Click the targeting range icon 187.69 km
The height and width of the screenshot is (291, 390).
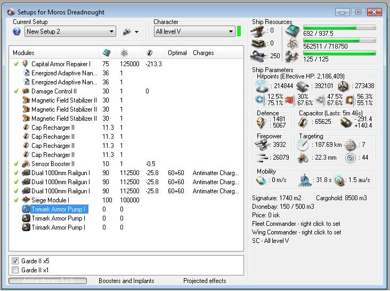click(303, 145)
